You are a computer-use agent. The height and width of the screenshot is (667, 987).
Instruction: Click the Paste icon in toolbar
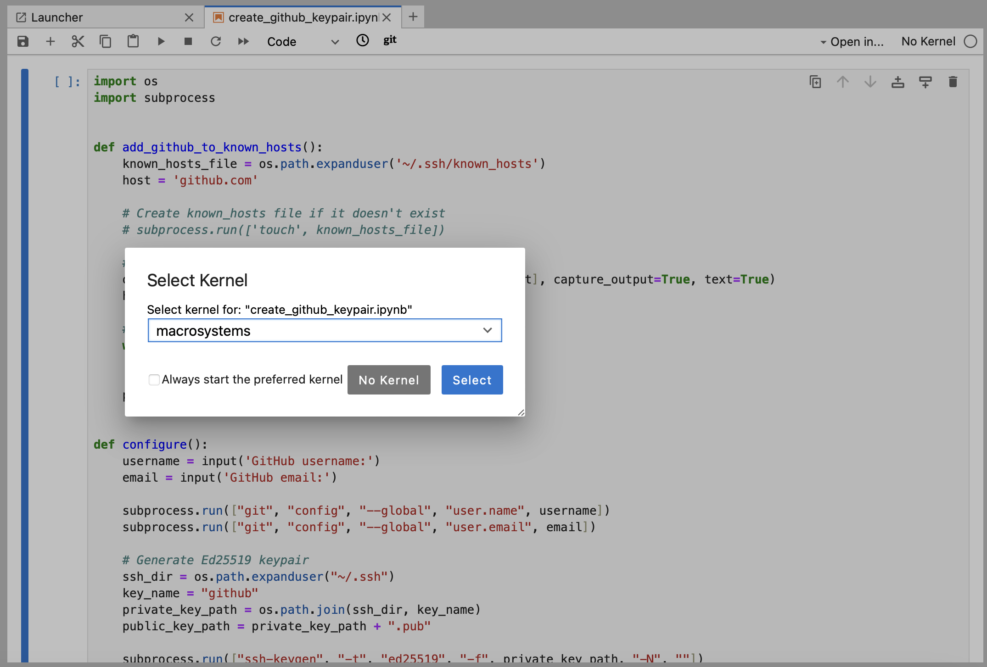[132, 41]
